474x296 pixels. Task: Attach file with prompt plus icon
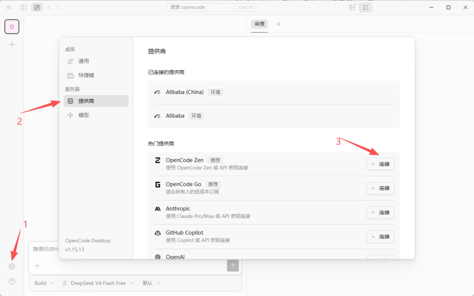(x=37, y=265)
